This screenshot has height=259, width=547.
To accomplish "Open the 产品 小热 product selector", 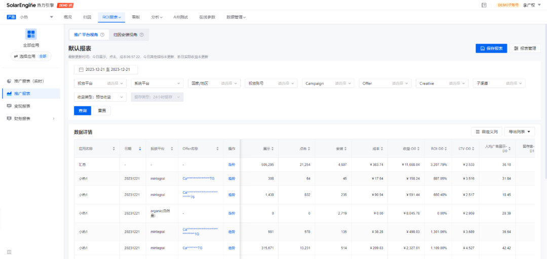I will (x=30, y=17).
